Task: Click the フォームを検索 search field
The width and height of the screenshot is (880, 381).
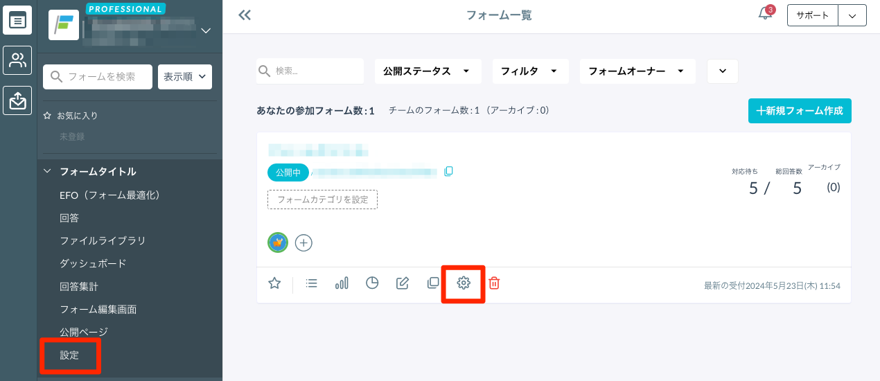Action: [98, 77]
